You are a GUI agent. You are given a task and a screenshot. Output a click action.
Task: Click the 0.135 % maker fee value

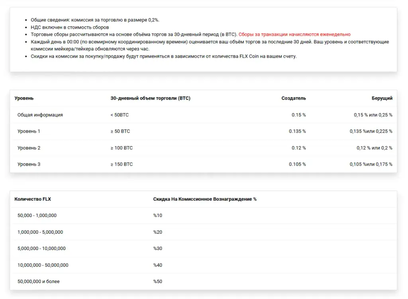[x=297, y=131]
